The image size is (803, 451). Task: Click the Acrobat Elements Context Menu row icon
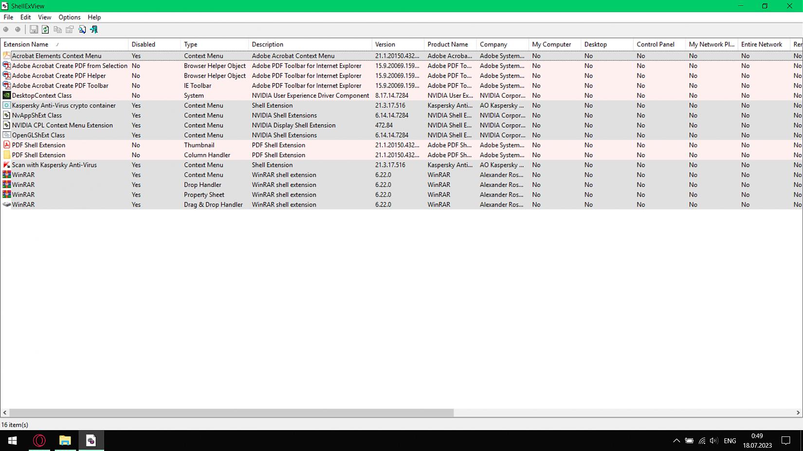click(7, 56)
